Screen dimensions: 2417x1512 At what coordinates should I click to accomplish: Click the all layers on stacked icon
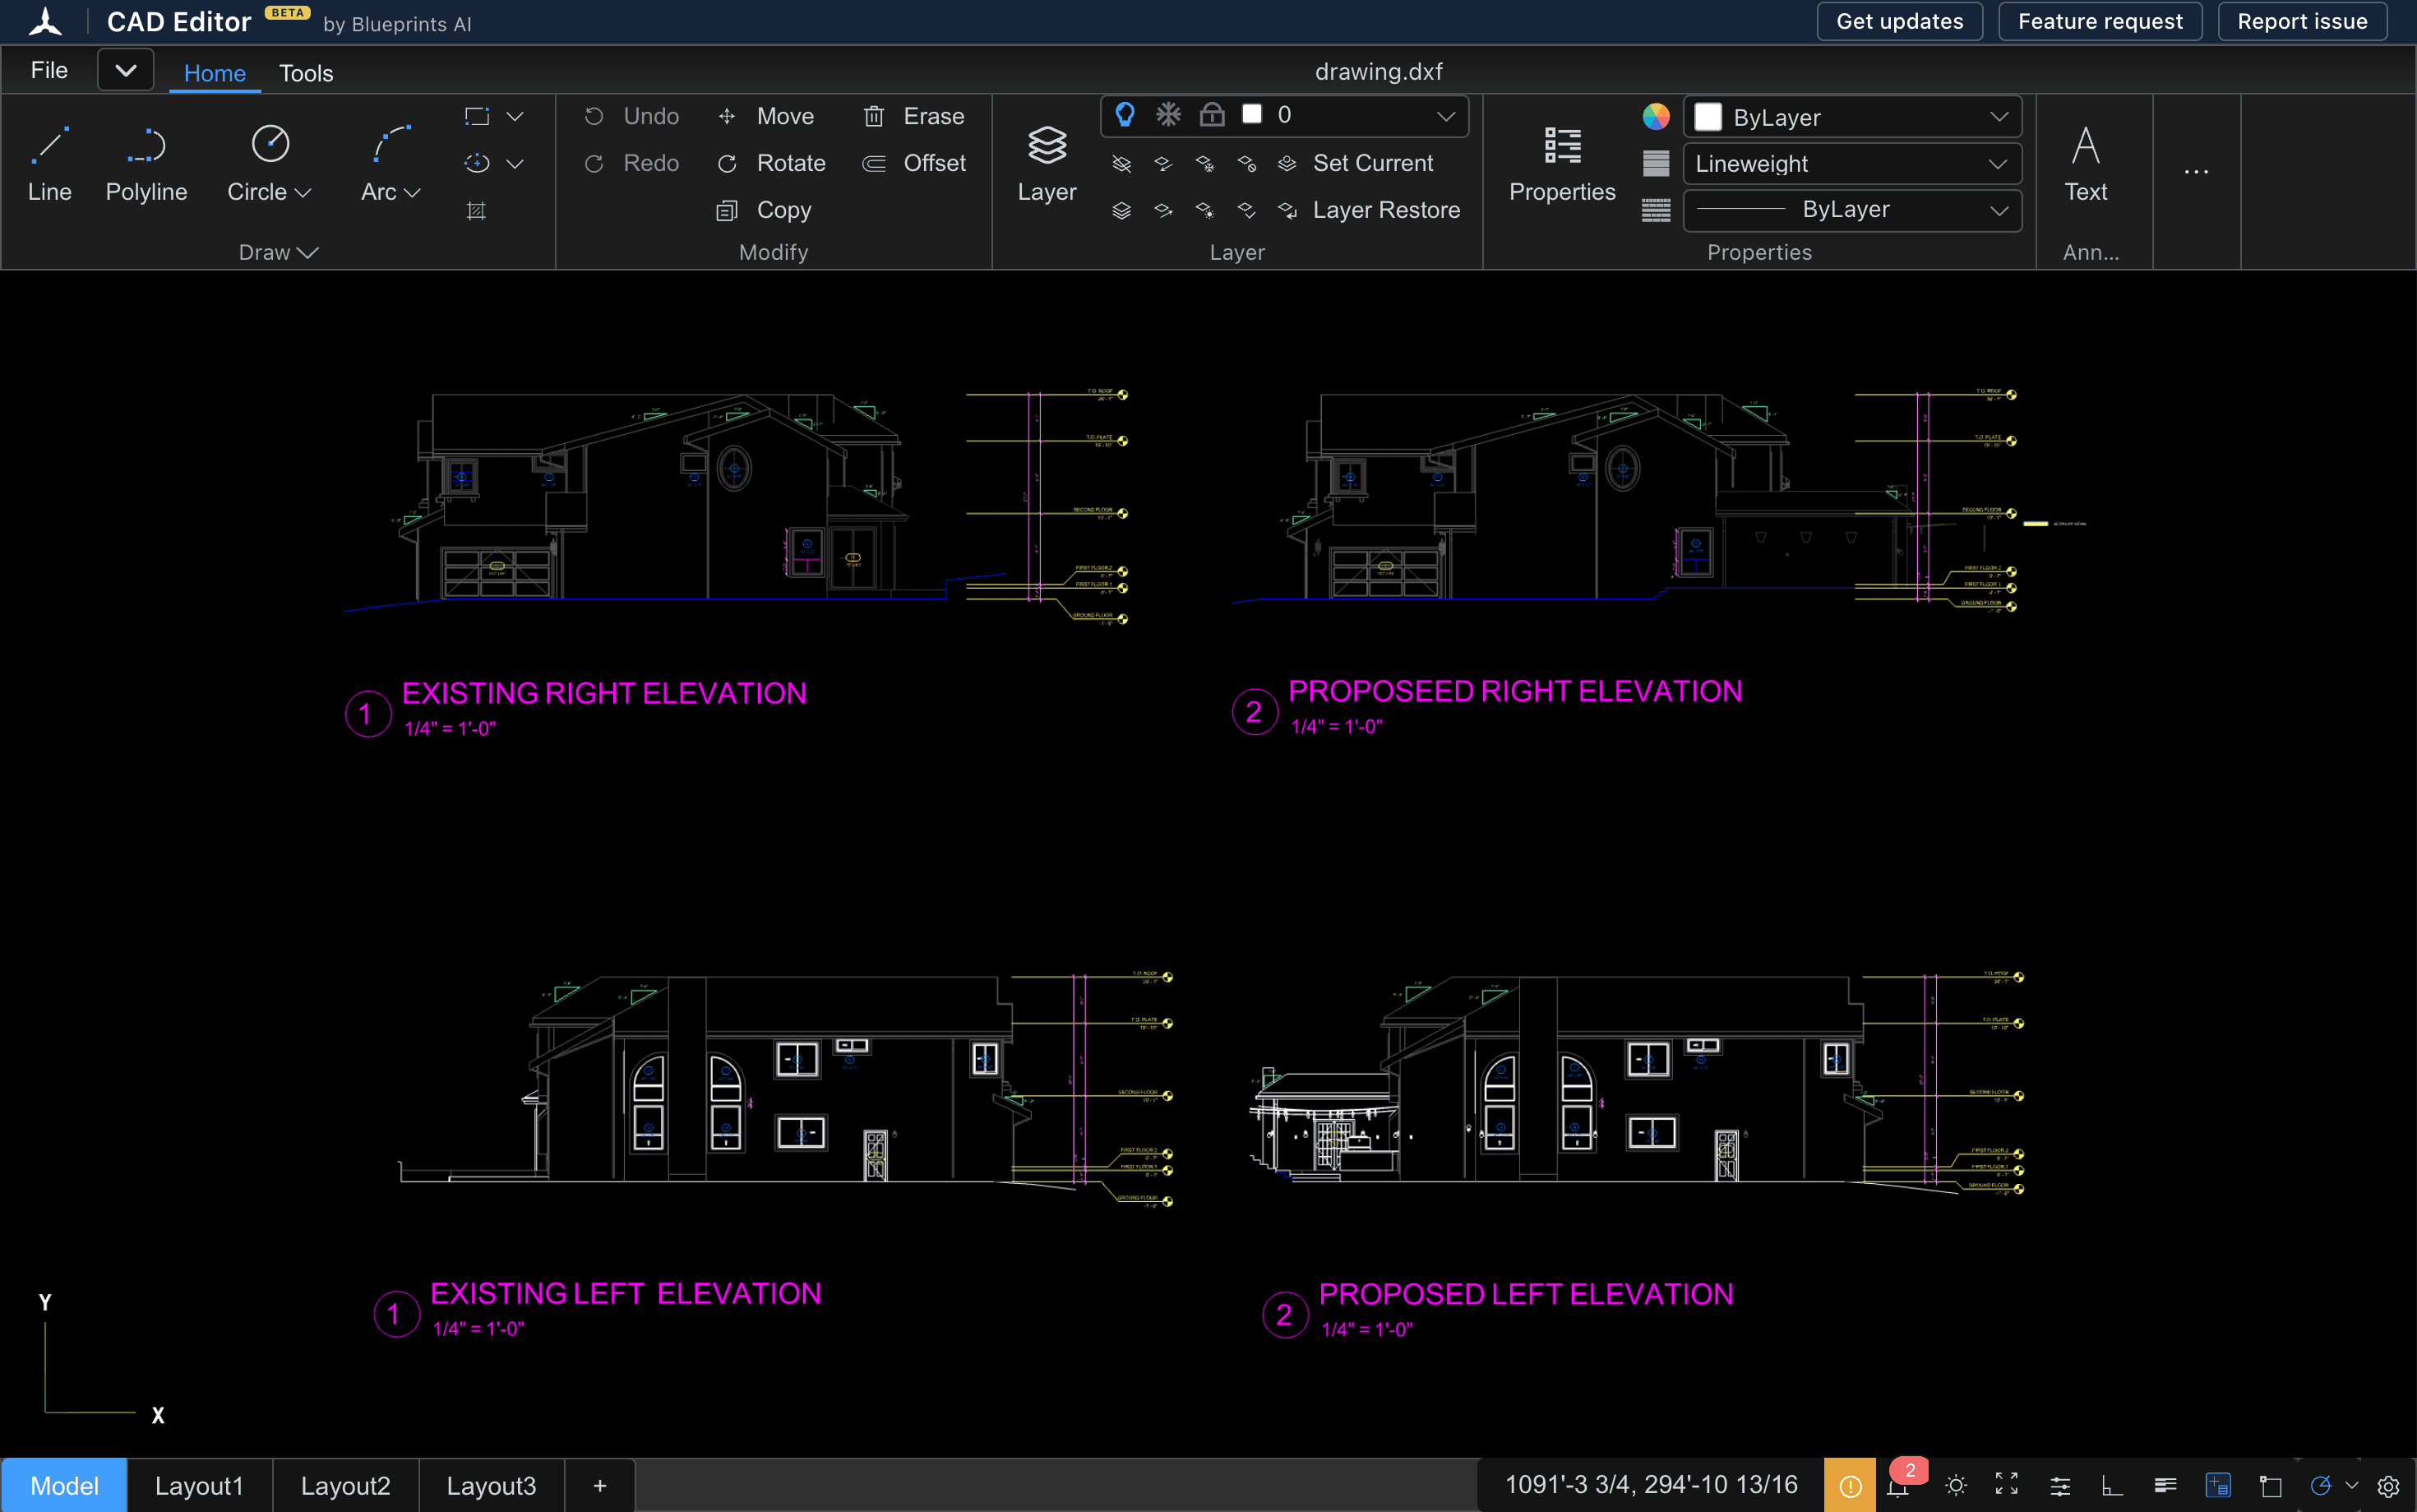coord(1121,210)
